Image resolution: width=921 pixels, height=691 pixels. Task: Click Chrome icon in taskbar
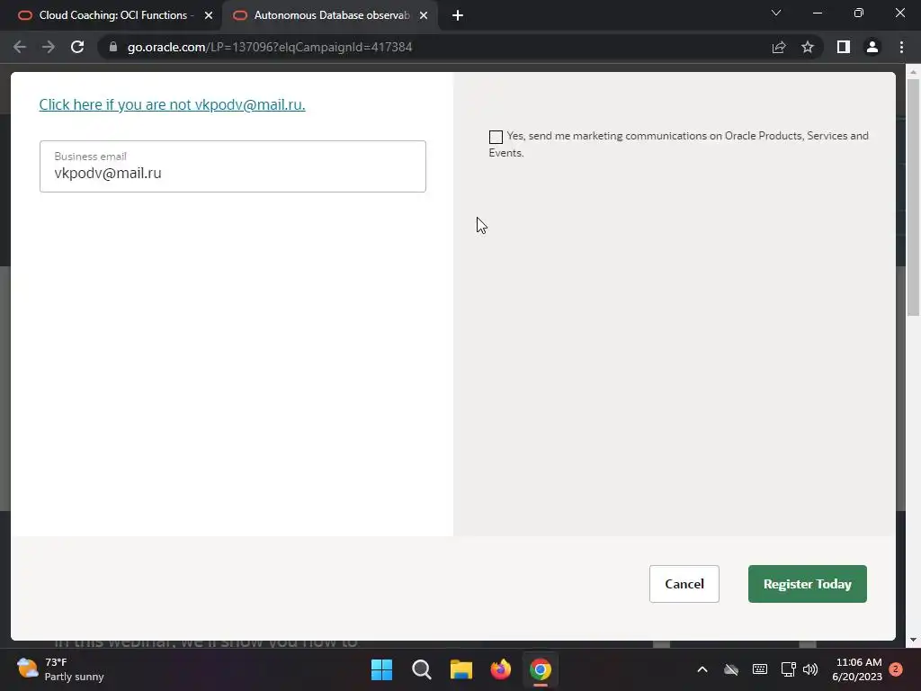(541, 669)
